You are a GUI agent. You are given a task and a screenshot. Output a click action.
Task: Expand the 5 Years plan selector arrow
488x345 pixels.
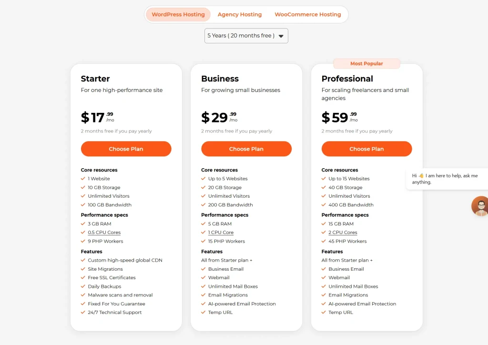click(281, 35)
